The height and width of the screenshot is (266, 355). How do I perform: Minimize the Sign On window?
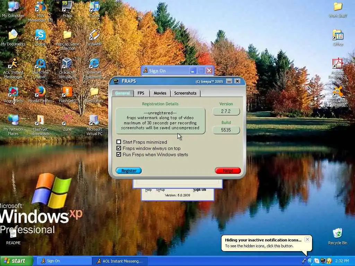[193, 71]
